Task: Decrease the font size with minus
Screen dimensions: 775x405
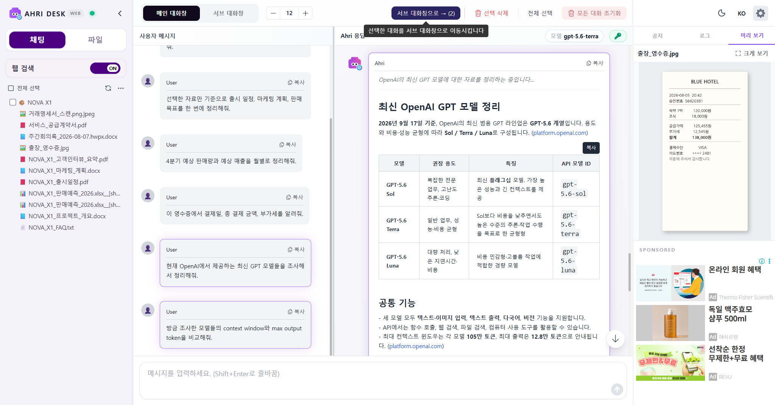Action: pyautogui.click(x=273, y=13)
